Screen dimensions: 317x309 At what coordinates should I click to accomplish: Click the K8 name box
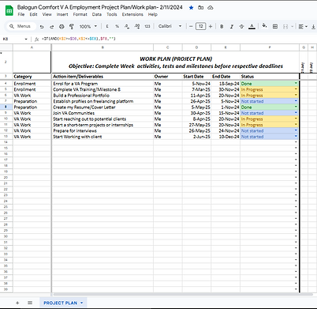[x=13, y=39]
